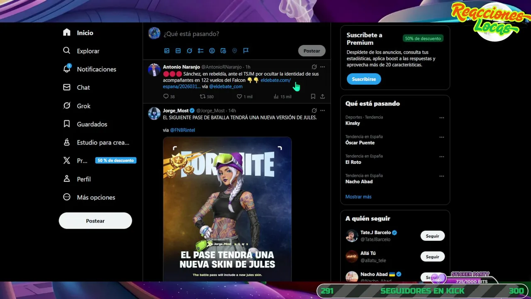The height and width of the screenshot is (299, 531).
Task: Open Nacho Abad suggested profile name
Action: pyautogui.click(x=374, y=274)
